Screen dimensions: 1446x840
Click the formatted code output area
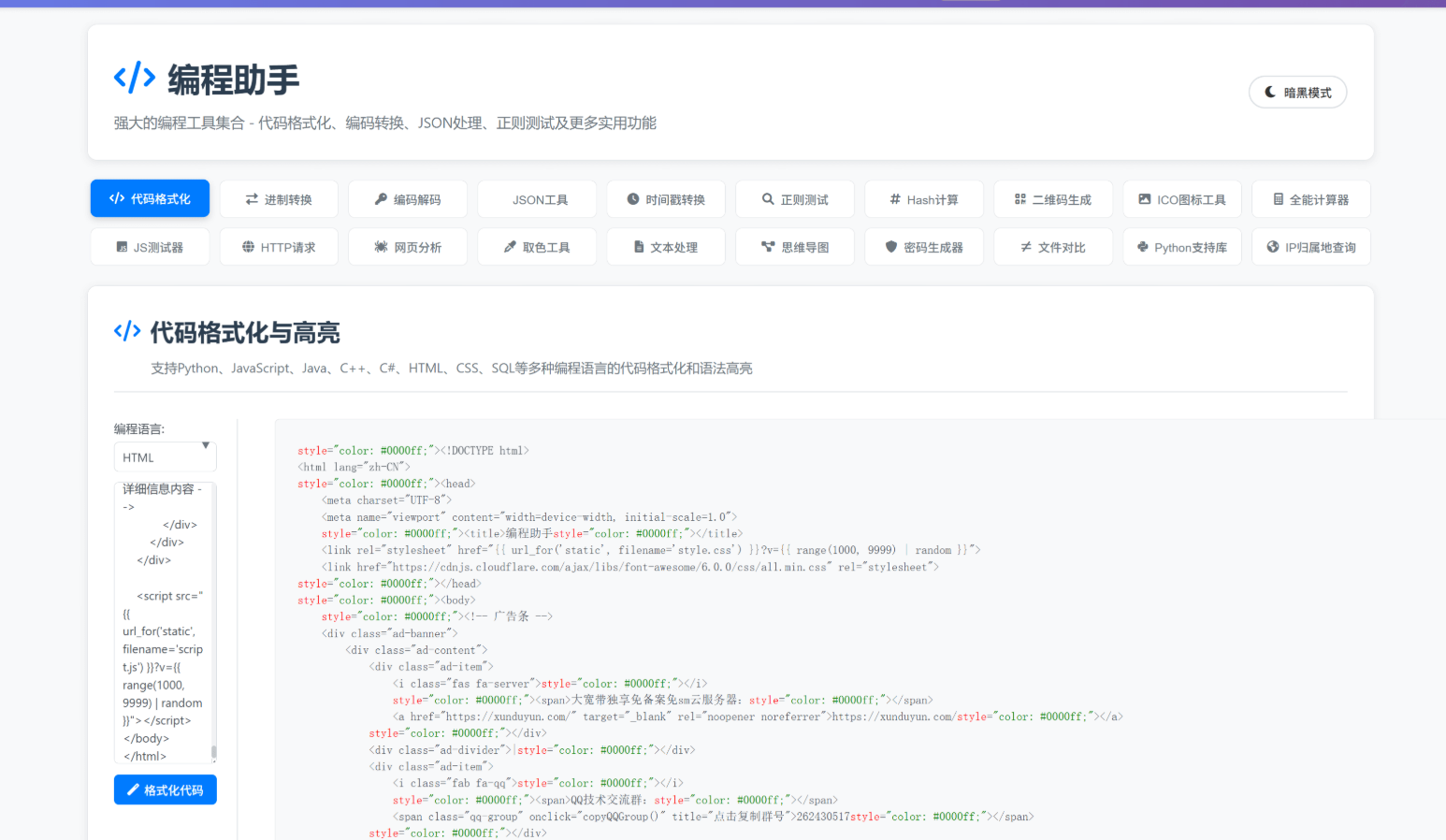point(860,630)
